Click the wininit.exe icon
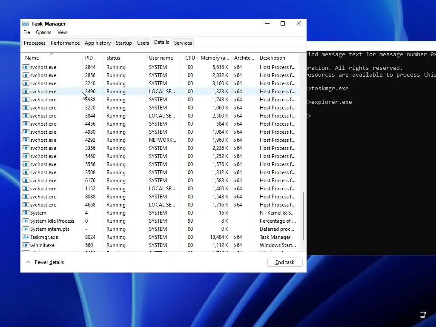This screenshot has height=327, width=436. click(x=26, y=245)
